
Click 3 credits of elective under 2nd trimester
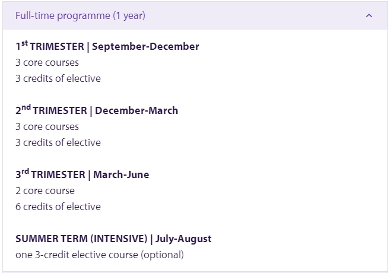(58, 142)
